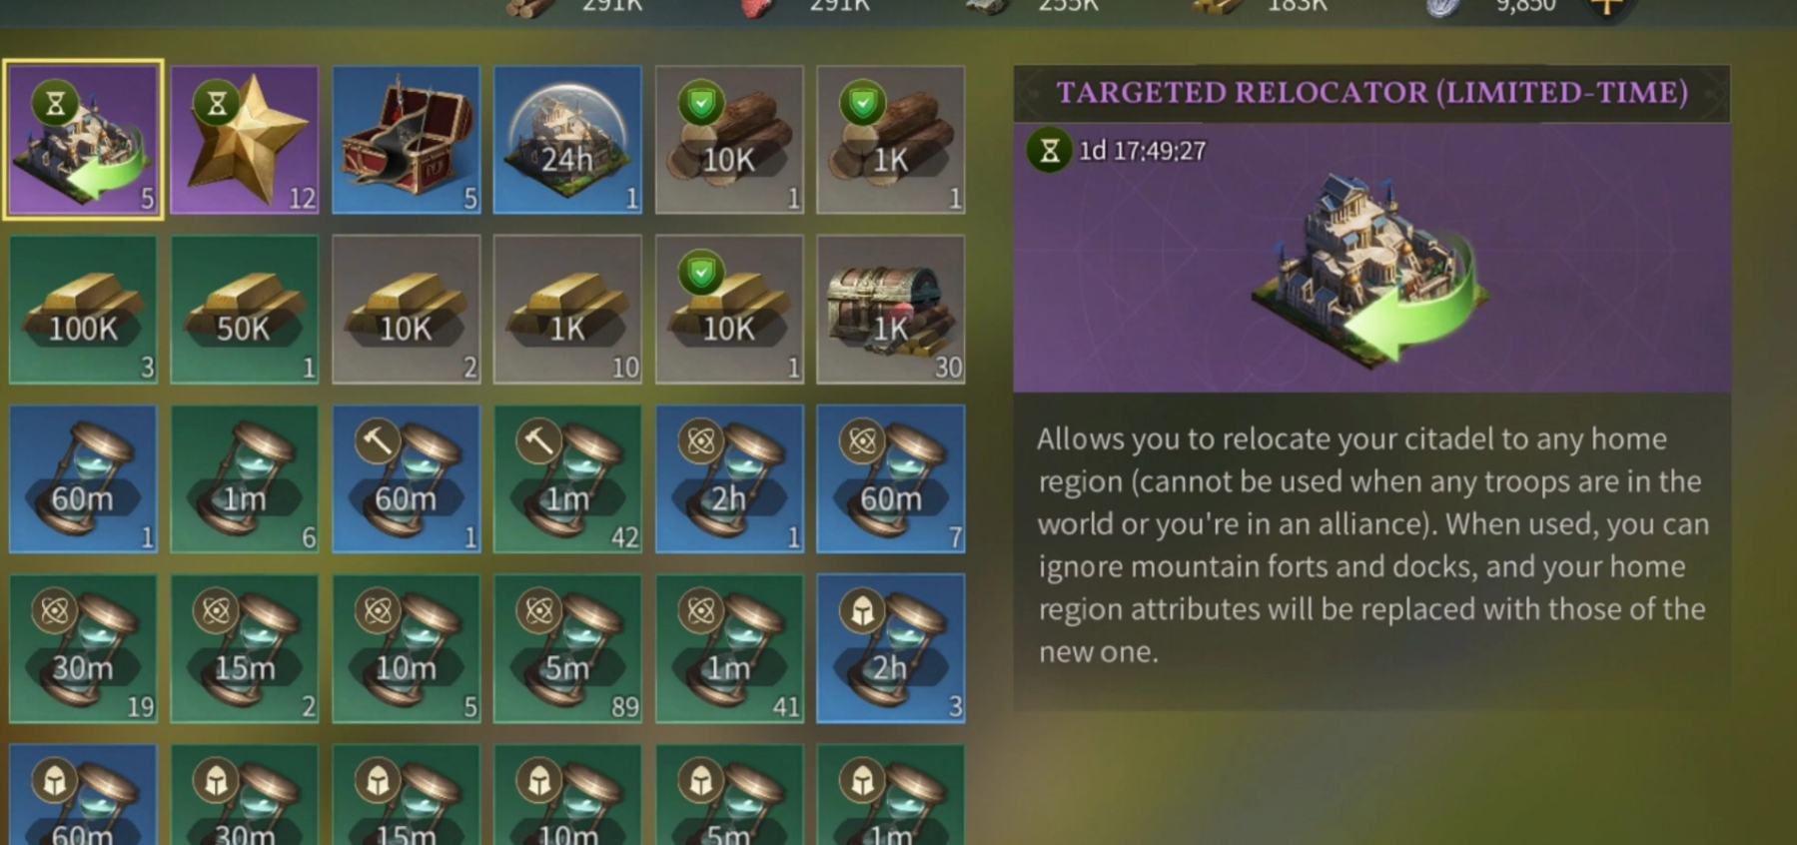Select the 60m construction hammer speedup

tap(407, 478)
